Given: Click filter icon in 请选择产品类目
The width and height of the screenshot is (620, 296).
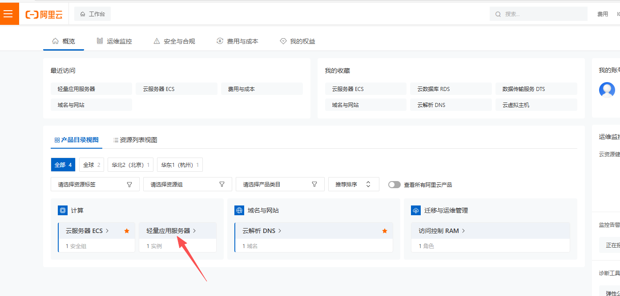Looking at the screenshot, I should coord(314,184).
